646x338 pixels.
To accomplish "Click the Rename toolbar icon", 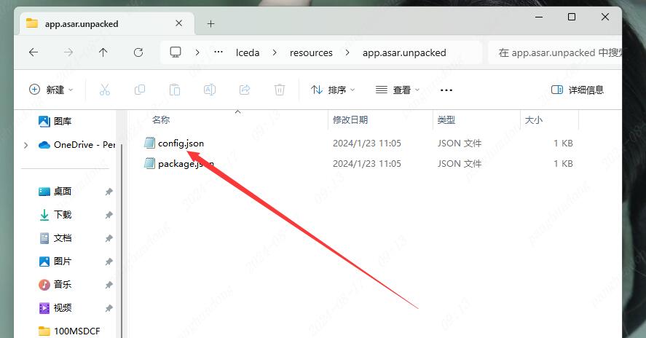I will [x=210, y=90].
